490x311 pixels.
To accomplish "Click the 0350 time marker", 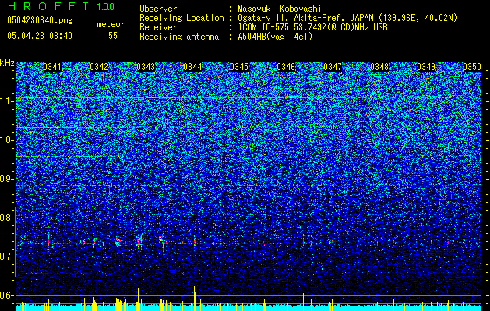I will [472, 67].
